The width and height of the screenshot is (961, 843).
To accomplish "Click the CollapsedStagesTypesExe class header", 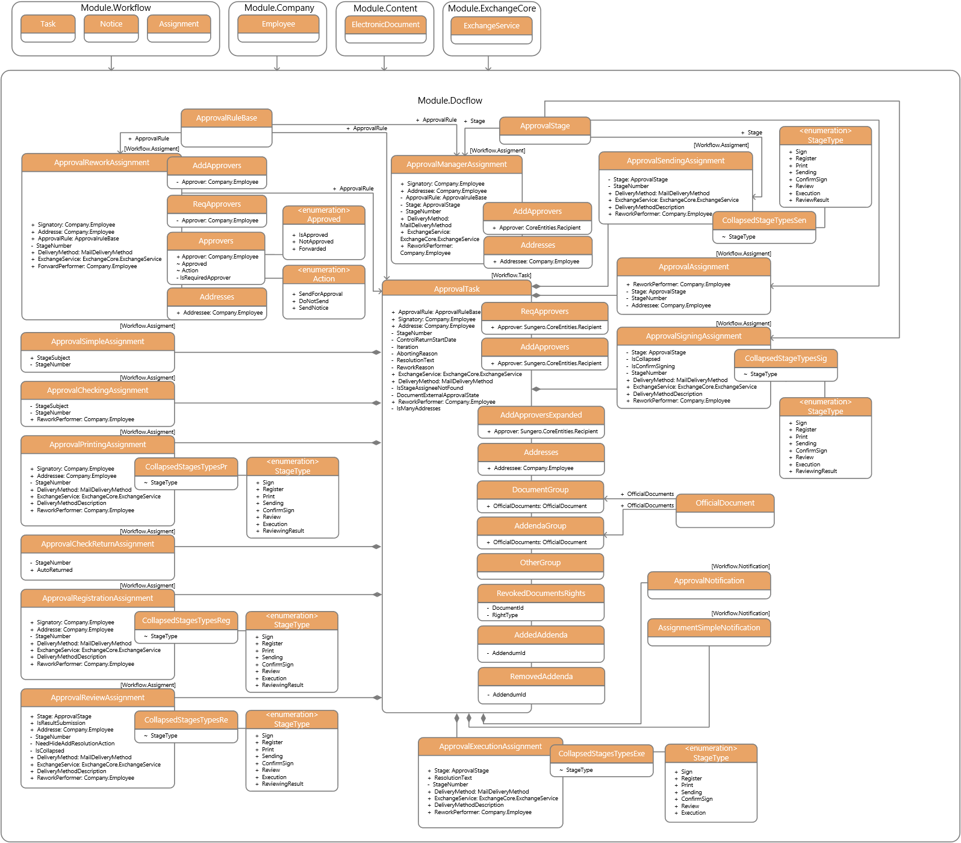I will tap(601, 754).
